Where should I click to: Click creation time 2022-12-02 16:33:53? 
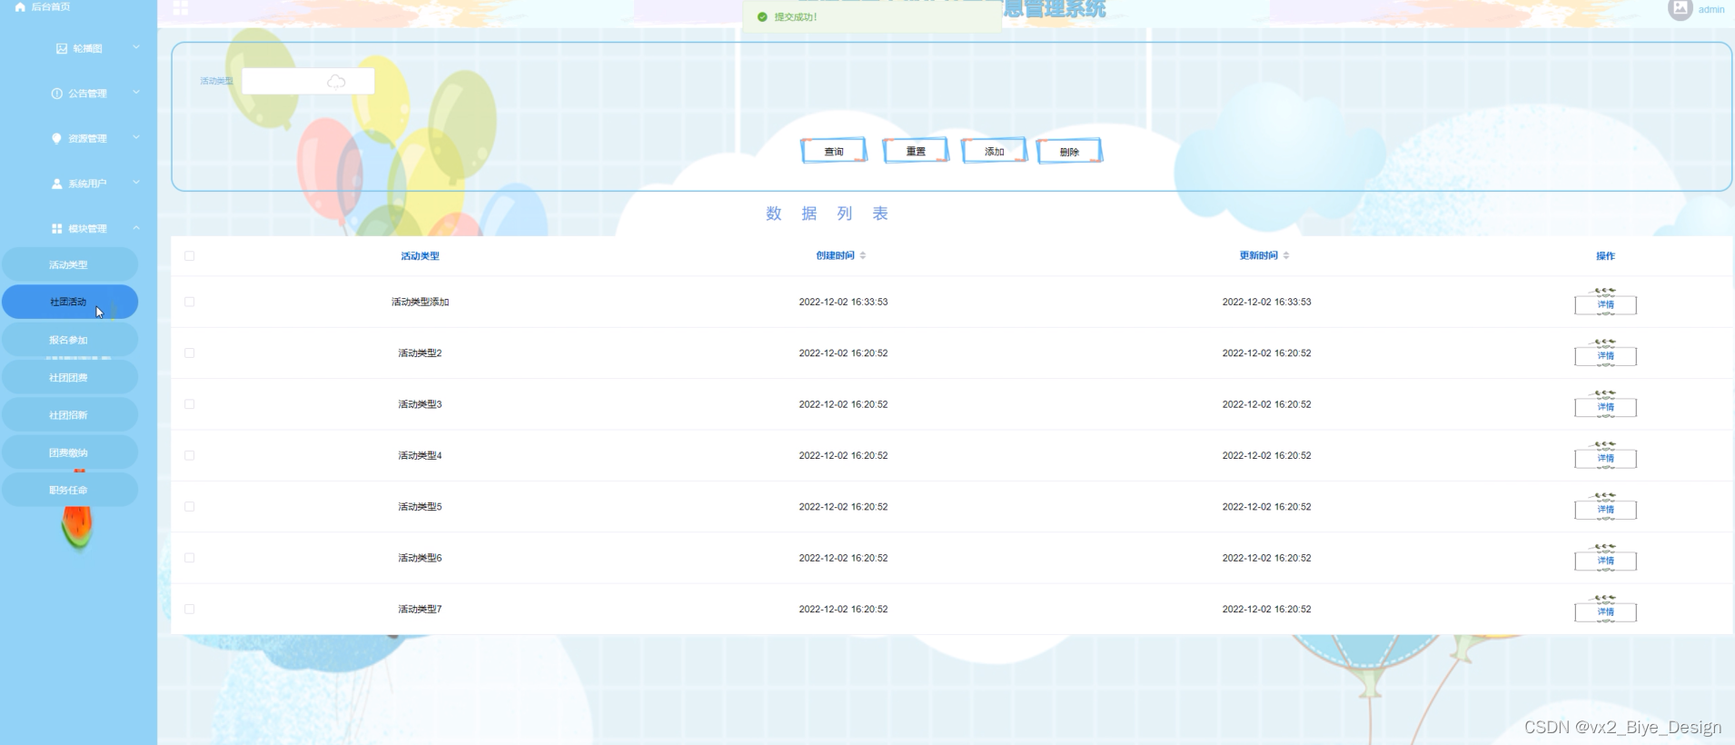[843, 302]
